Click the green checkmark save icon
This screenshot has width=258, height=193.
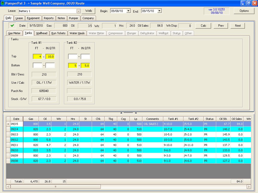[x=12, y=26]
